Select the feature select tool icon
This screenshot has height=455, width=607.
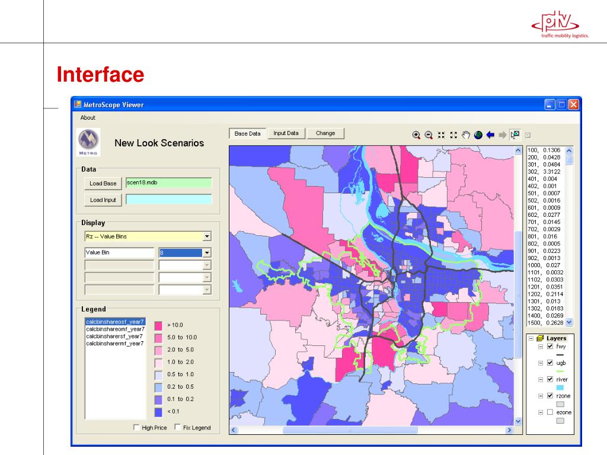(515, 134)
